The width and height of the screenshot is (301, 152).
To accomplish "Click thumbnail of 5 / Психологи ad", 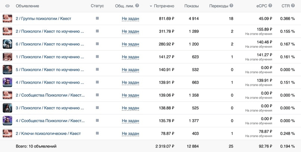I will coord(7,69).
